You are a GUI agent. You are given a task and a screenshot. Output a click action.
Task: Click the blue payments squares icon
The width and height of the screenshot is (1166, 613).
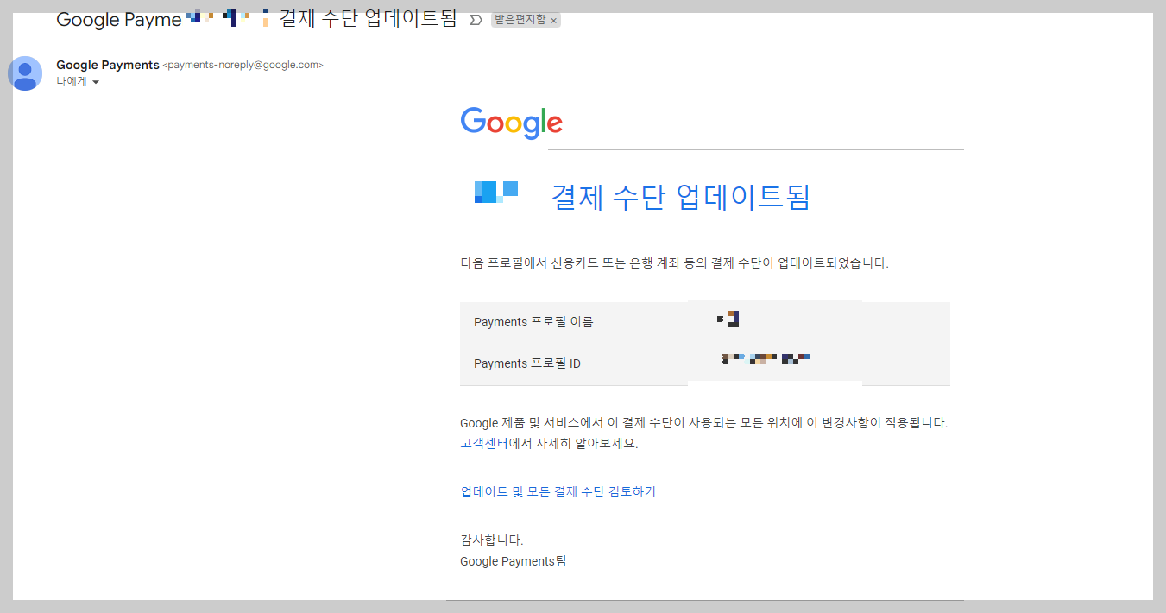click(496, 193)
